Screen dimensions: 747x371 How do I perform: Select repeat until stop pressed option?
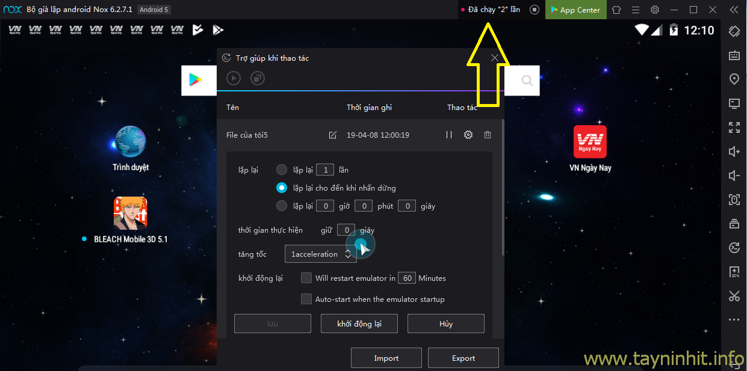click(x=281, y=188)
